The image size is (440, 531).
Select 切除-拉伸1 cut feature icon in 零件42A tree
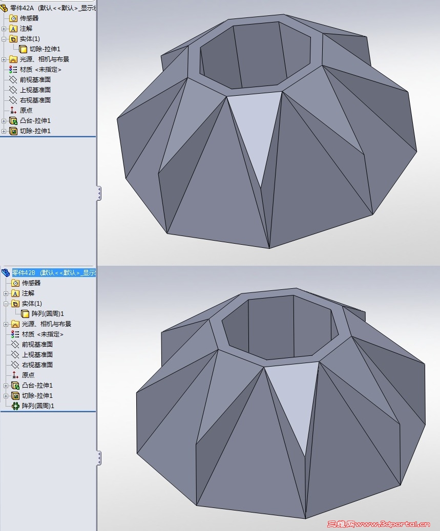(13, 131)
